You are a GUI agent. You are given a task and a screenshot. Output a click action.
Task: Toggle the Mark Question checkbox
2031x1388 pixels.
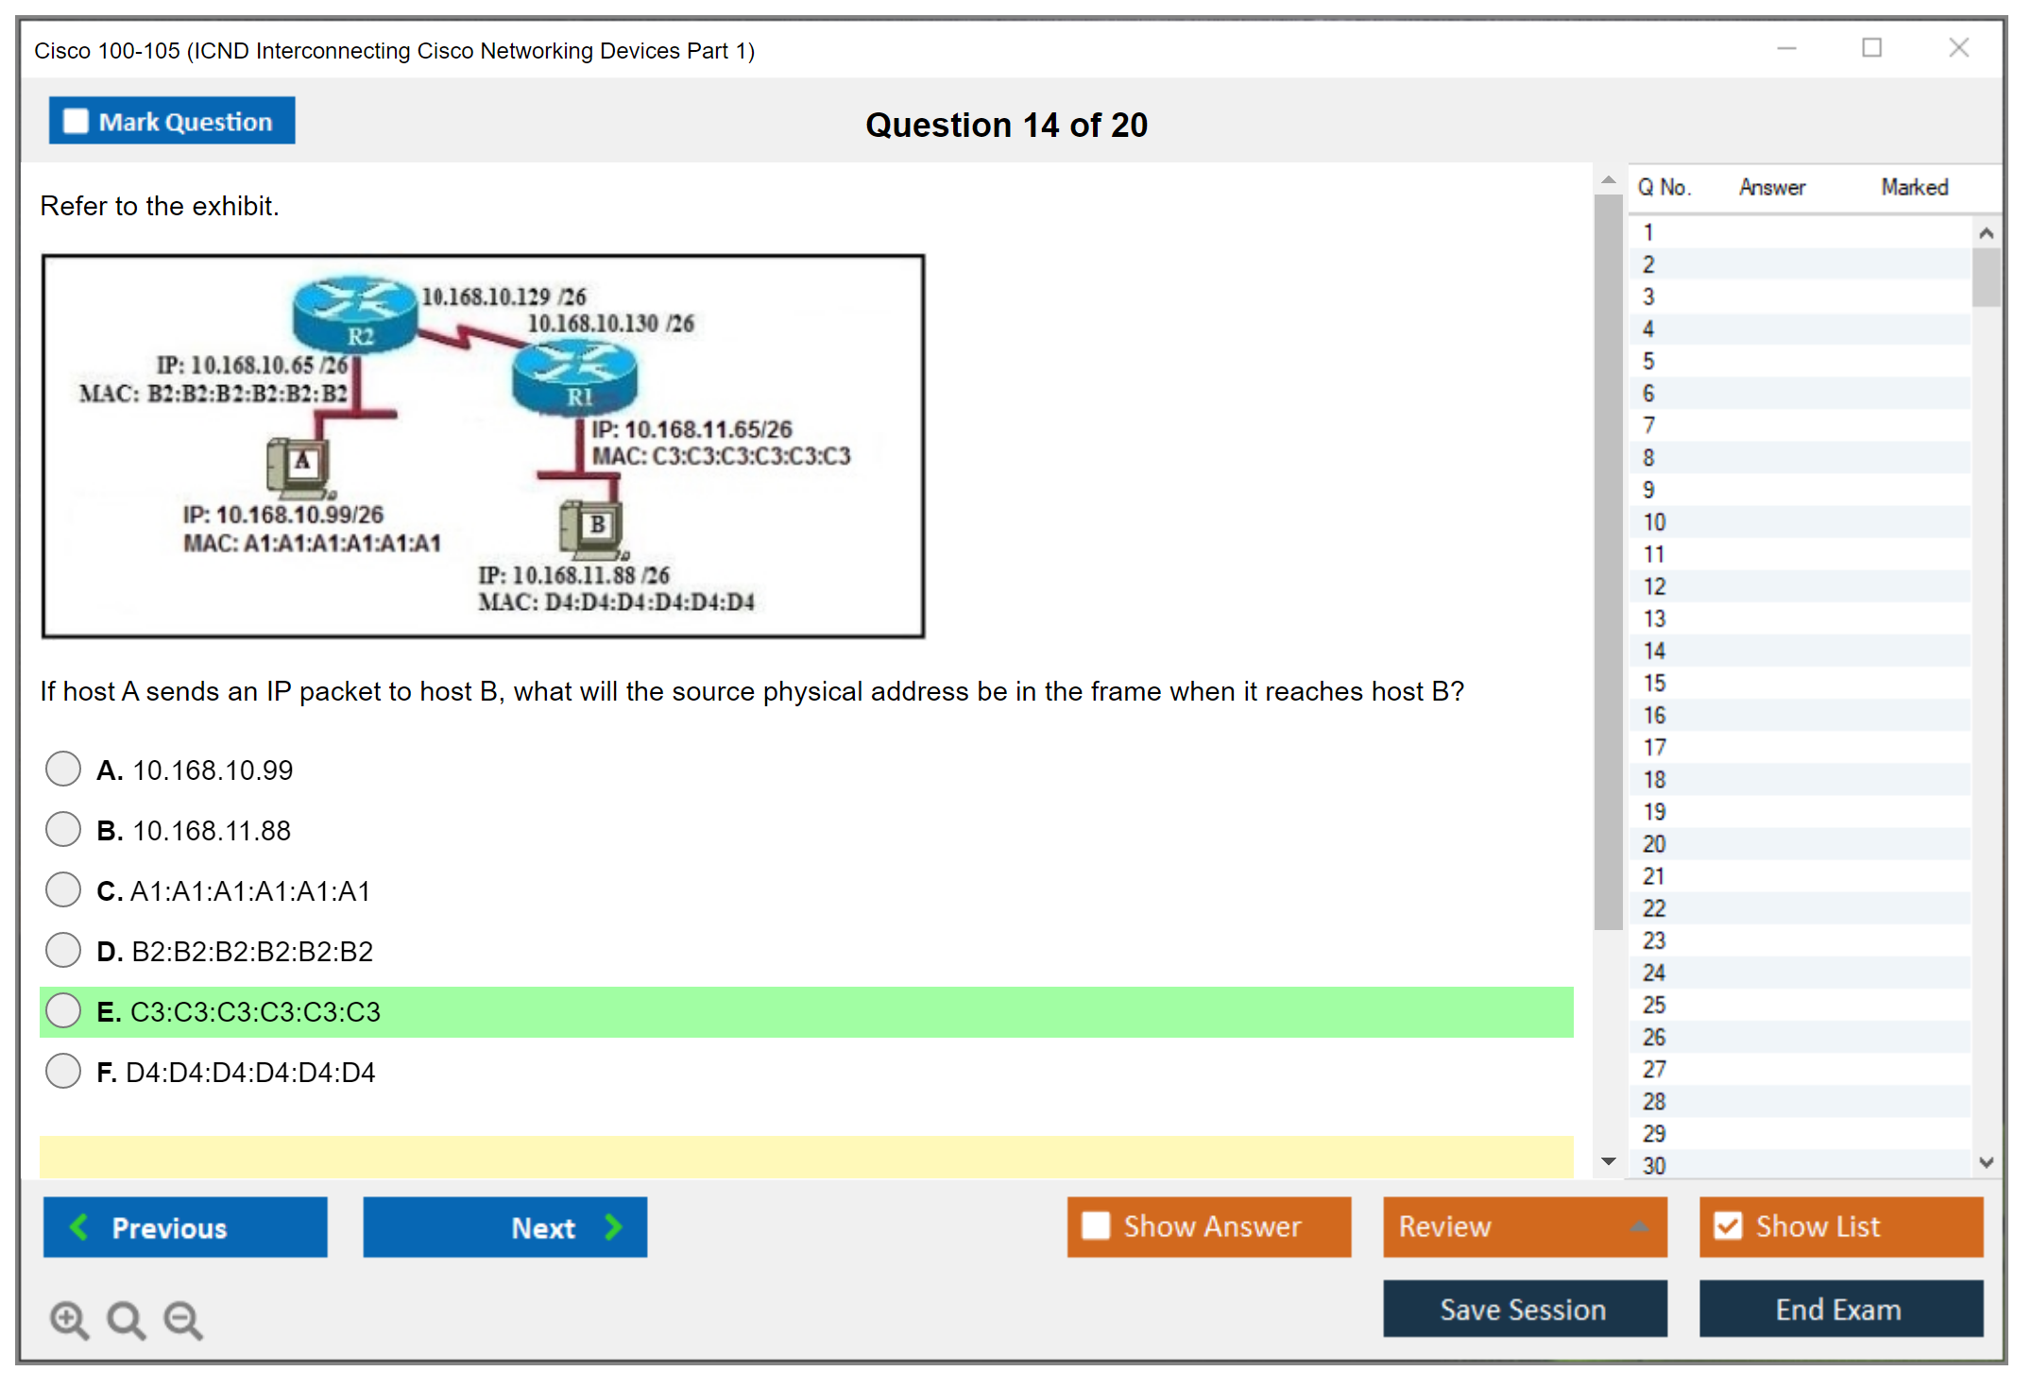pyautogui.click(x=76, y=122)
